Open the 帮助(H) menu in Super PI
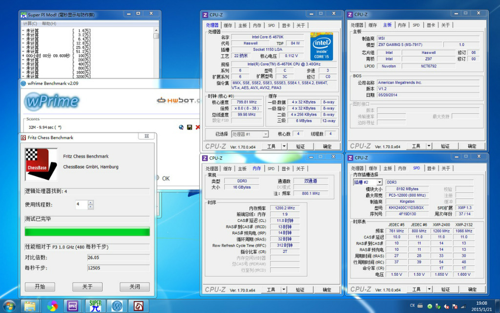The image size is (500, 313). click(x=49, y=23)
